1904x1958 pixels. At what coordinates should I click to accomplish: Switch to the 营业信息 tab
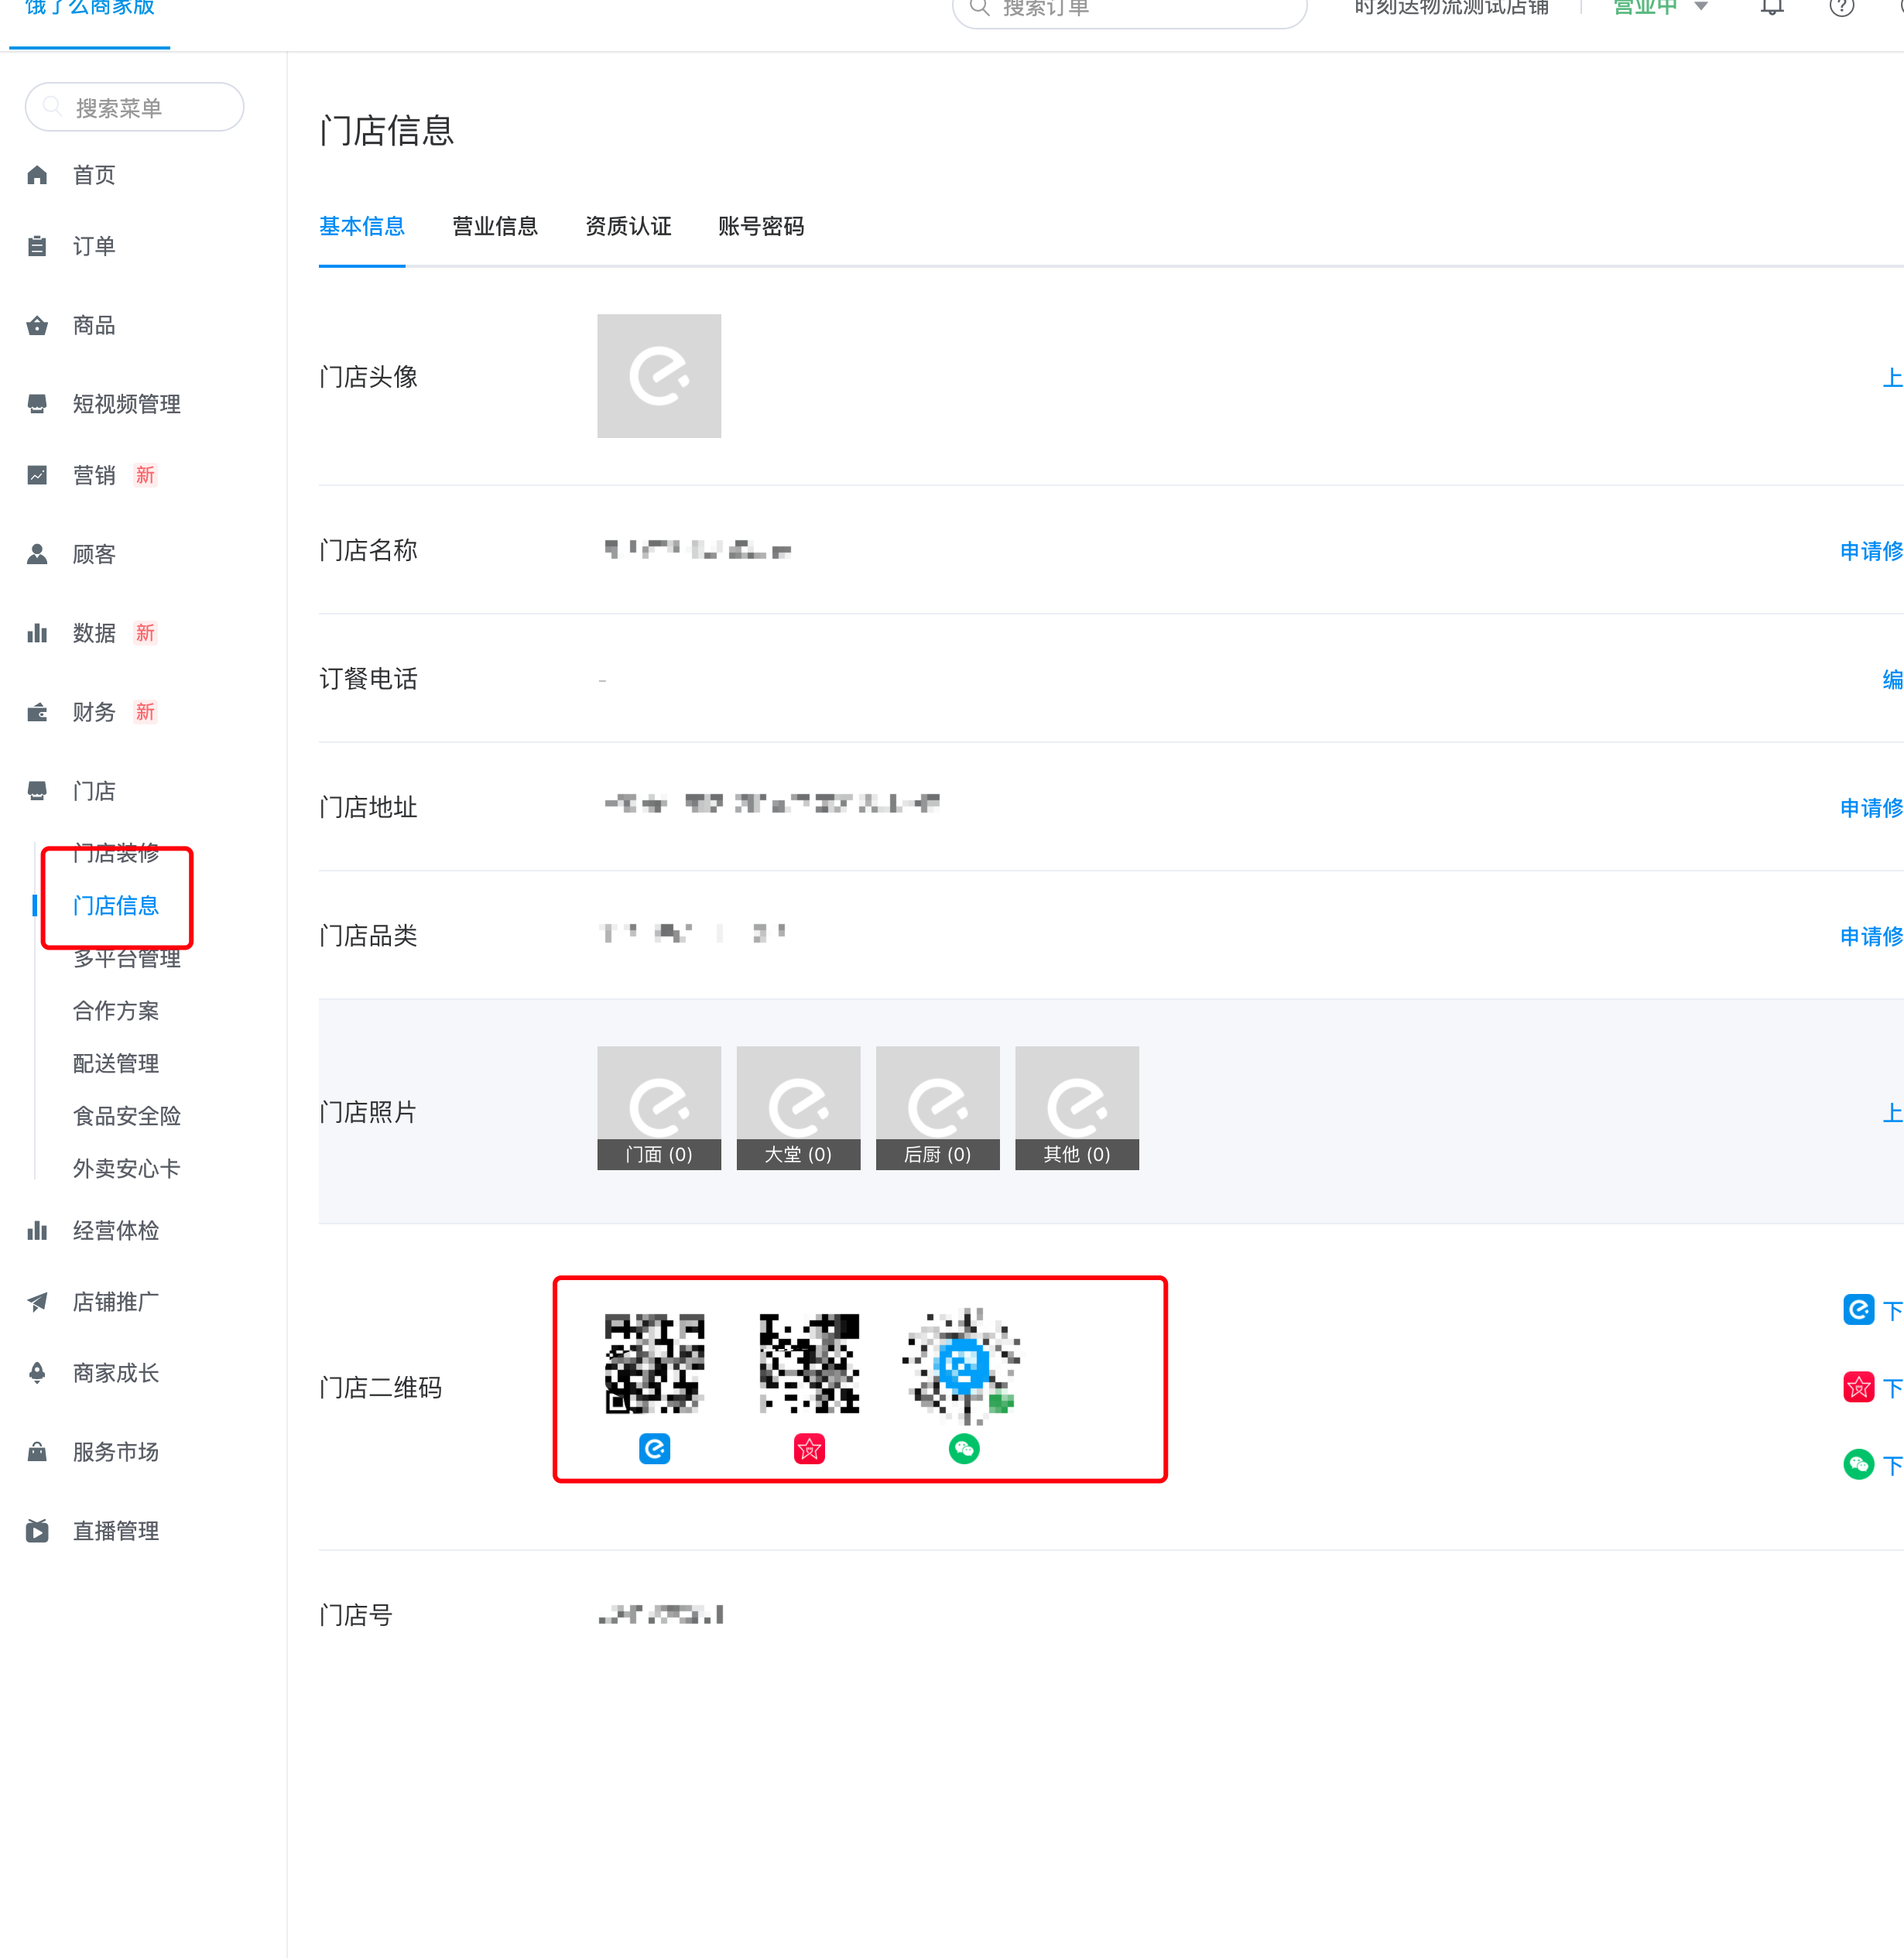[x=494, y=227]
